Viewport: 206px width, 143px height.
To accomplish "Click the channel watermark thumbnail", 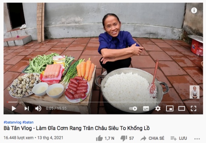I will coord(194,92).
